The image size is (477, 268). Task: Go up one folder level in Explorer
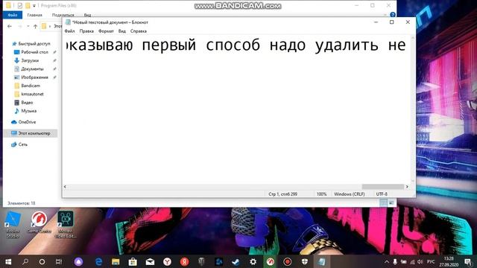coord(35,27)
